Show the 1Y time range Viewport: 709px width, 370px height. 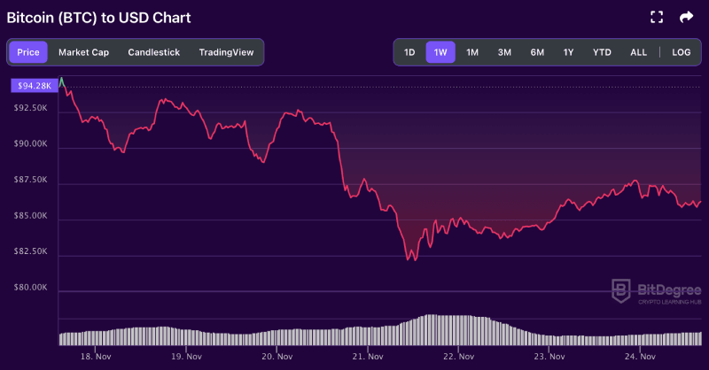point(568,52)
